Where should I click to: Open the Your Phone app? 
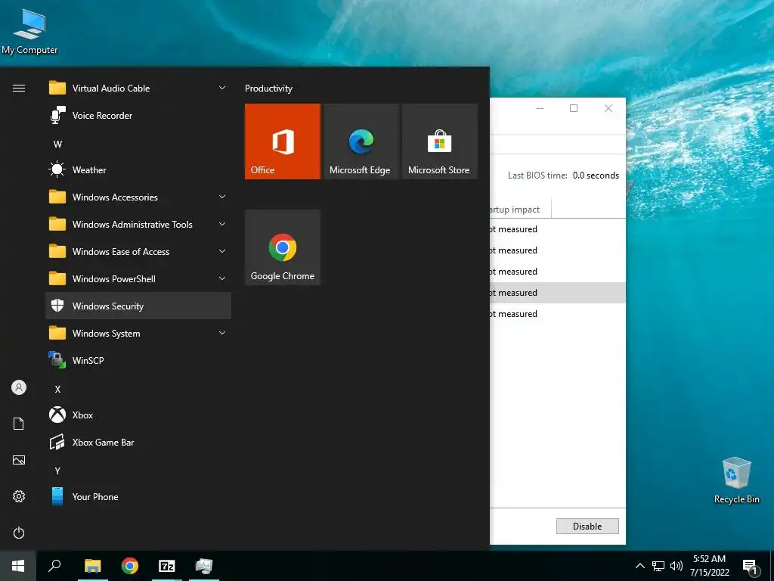pos(138,496)
